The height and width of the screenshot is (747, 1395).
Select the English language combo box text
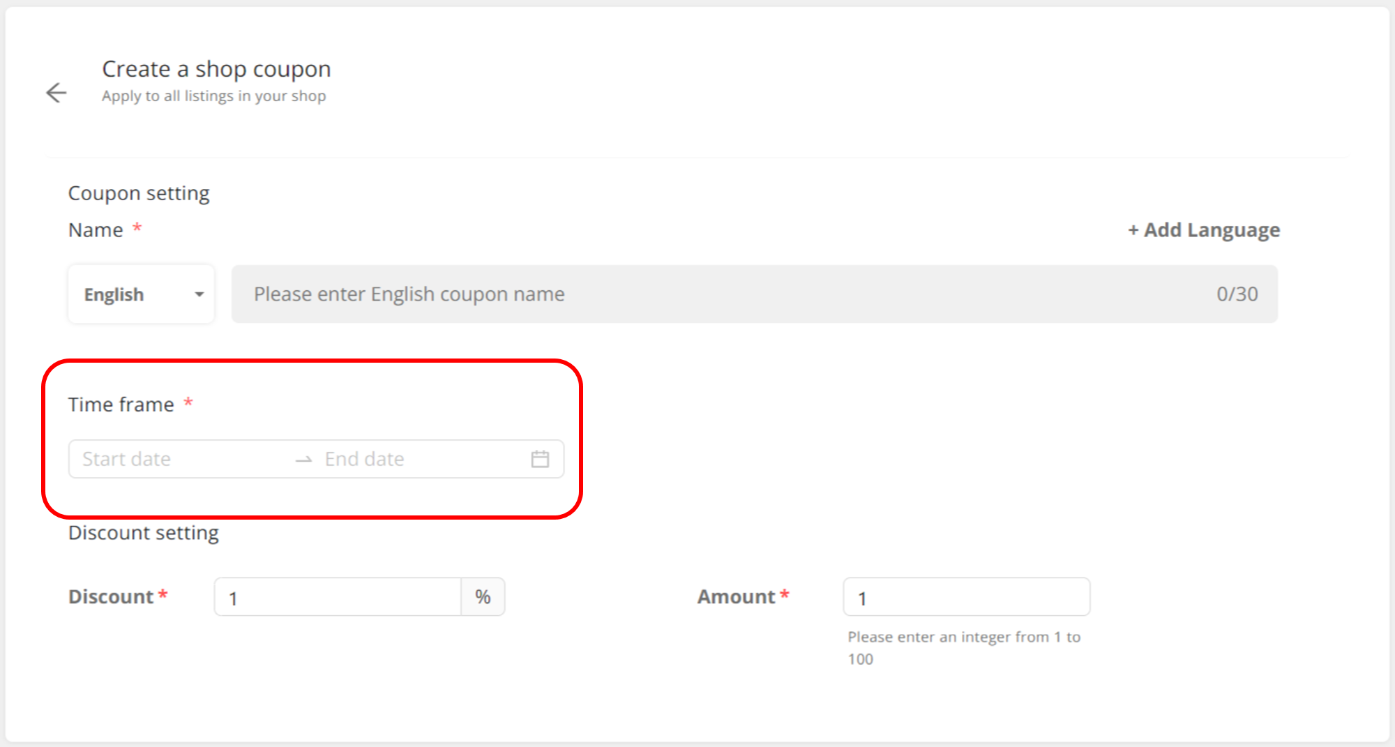point(114,294)
